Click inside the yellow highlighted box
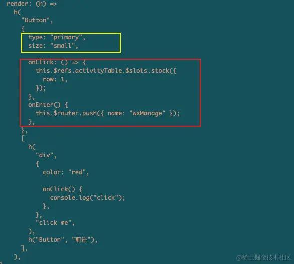The image size is (294, 264). 71,43
